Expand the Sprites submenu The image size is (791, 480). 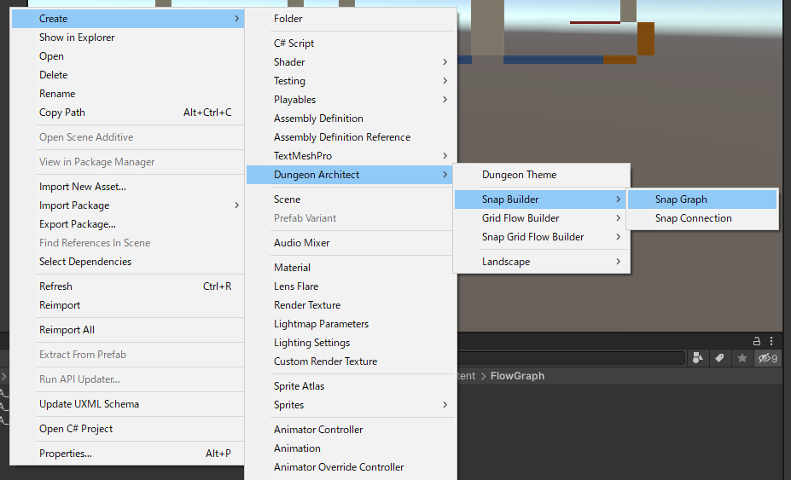pyautogui.click(x=350, y=404)
